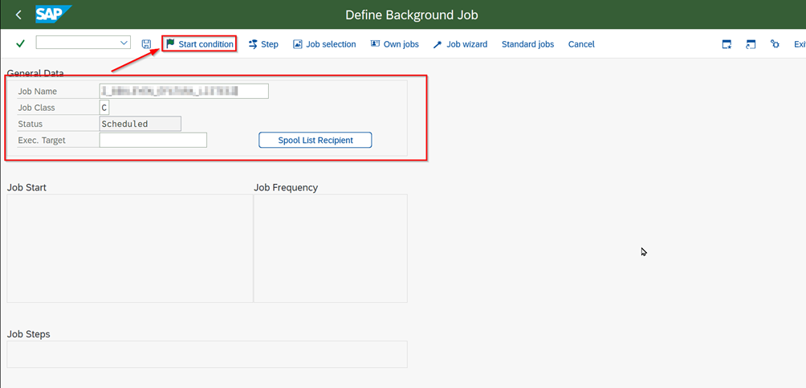Screen dimensions: 806x388
Task: Click the Save diskette icon
Action: click(146, 44)
